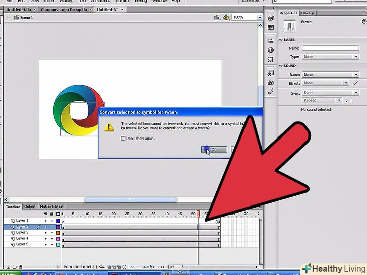Collapse the LABEL section
Viewport: 367px width, 275px height.
[281, 40]
